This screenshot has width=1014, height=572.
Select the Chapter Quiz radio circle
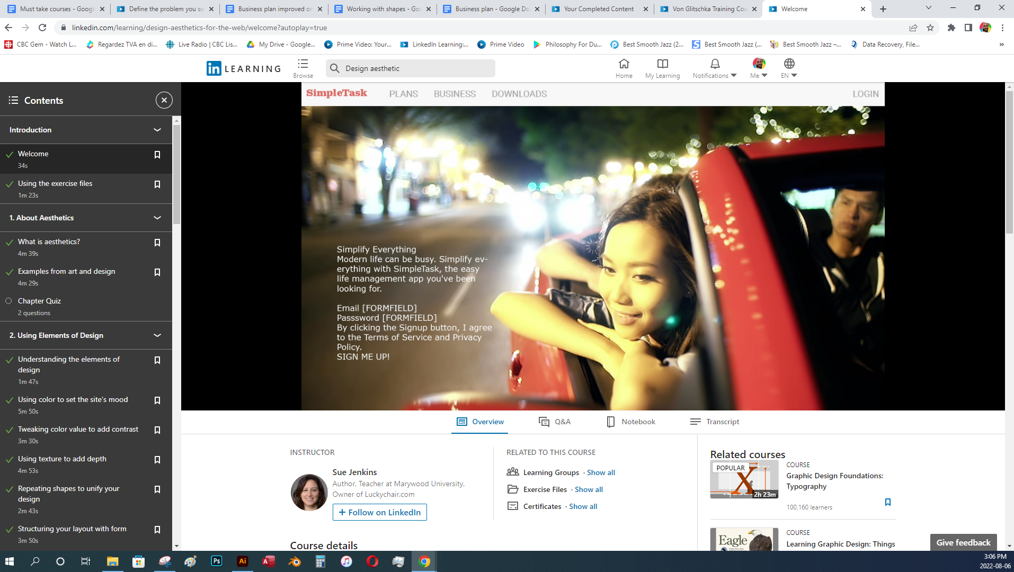[x=8, y=301]
